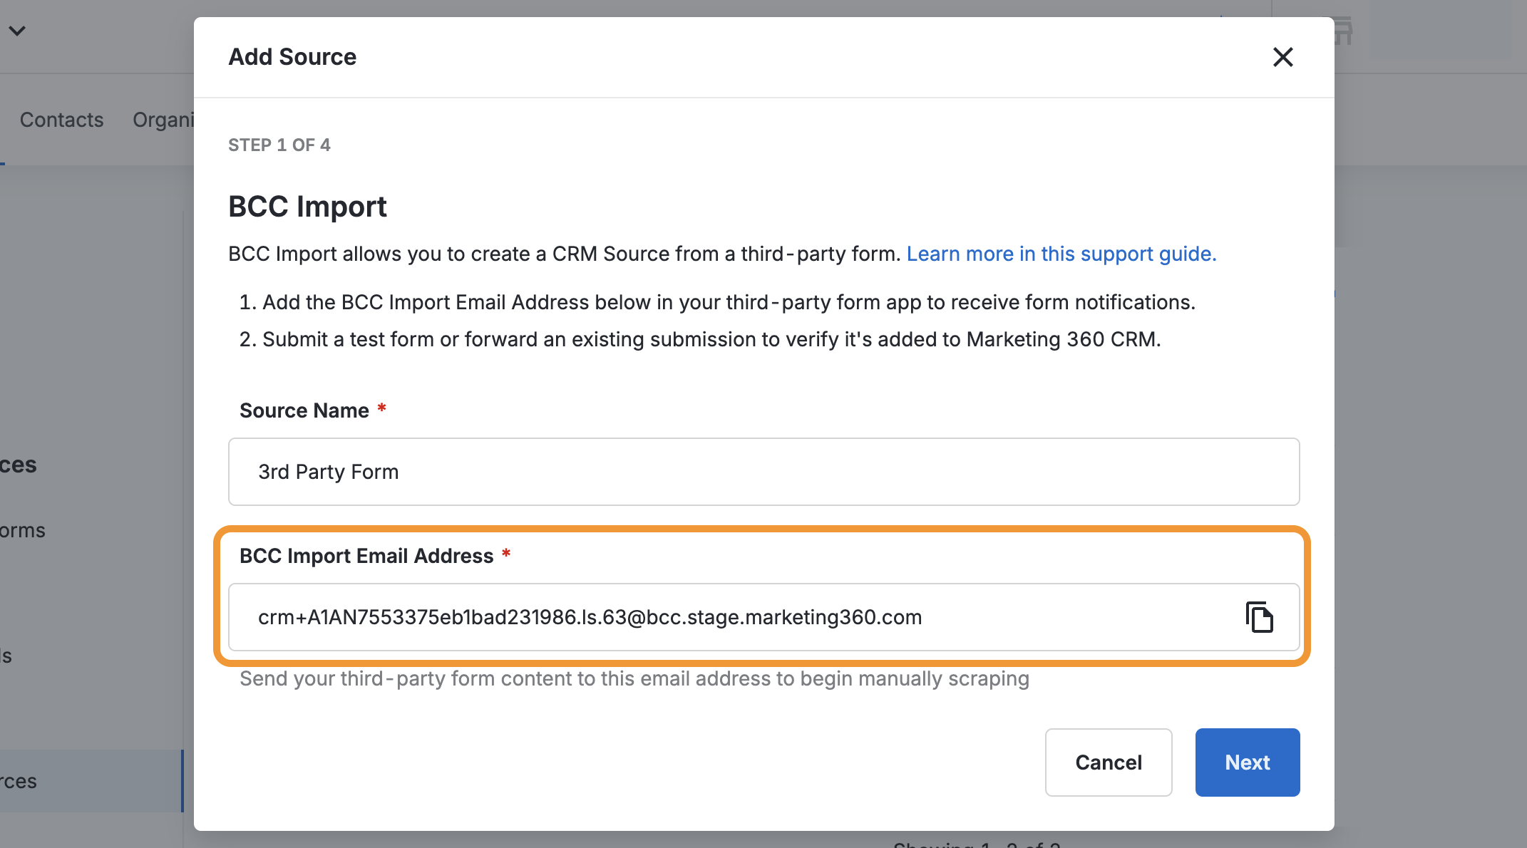Copy the BCC import email address
This screenshot has height=848, width=1527.
[1259, 617]
